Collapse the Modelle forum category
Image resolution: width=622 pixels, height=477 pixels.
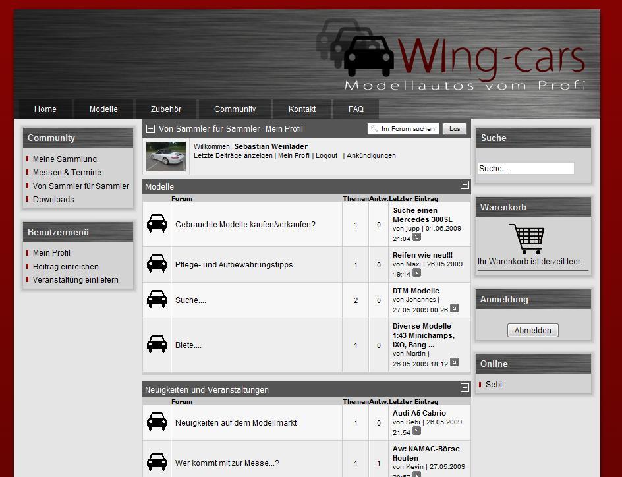point(465,186)
